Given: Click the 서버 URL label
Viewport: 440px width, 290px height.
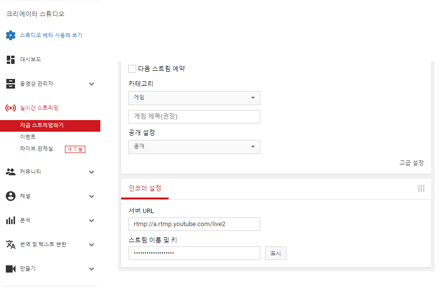Looking at the screenshot, I should pyautogui.click(x=141, y=211).
